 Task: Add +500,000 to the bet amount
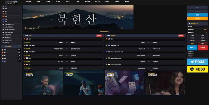(202, 41)
